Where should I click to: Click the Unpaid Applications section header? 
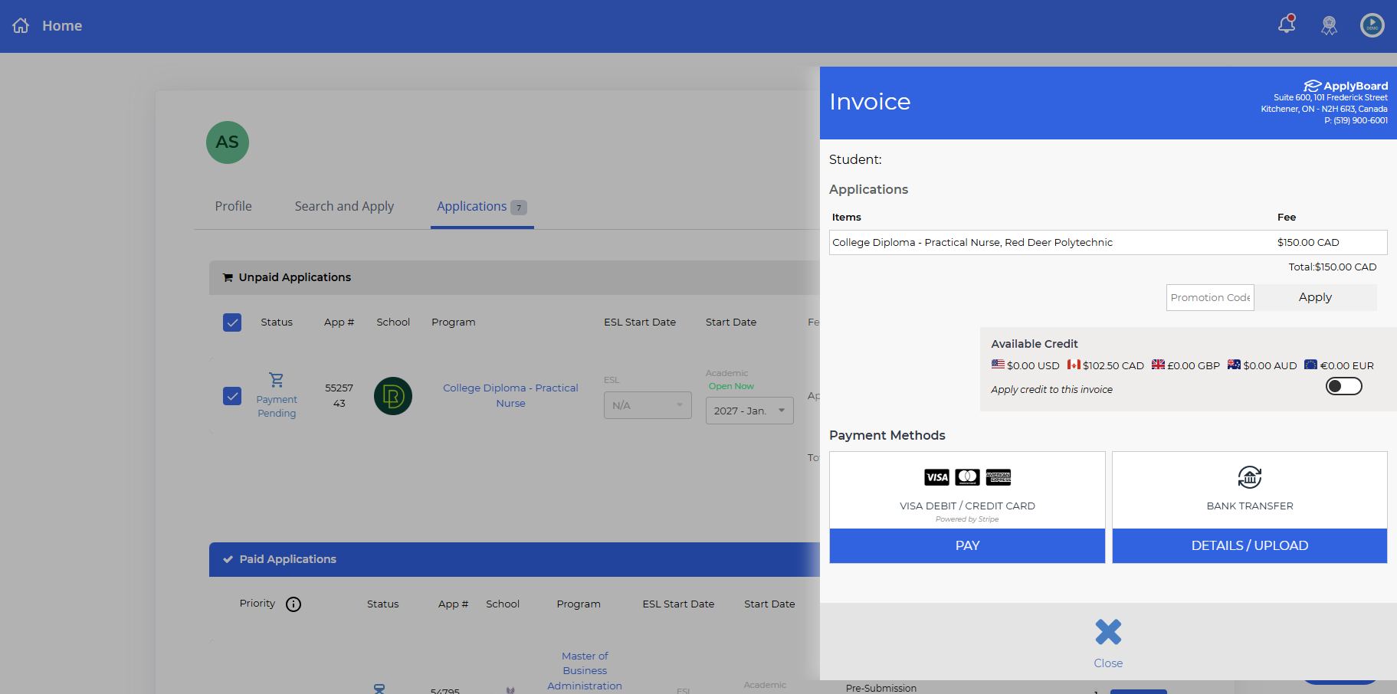pyautogui.click(x=514, y=277)
